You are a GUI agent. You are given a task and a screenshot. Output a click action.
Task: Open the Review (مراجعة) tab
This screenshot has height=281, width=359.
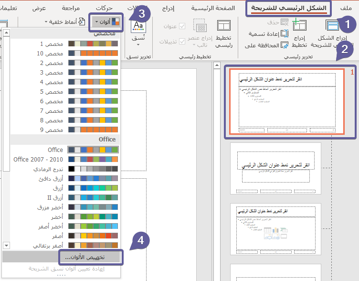(71, 8)
